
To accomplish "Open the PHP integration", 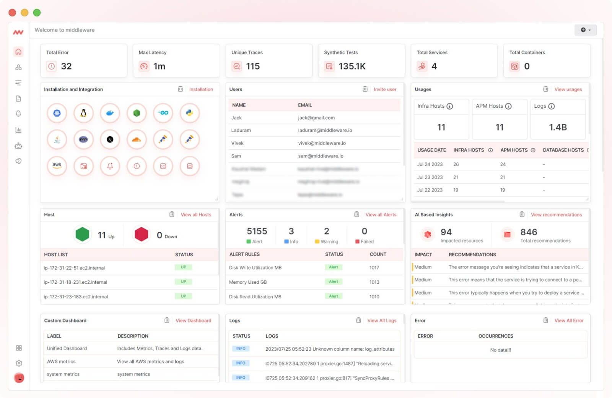I will point(83,139).
